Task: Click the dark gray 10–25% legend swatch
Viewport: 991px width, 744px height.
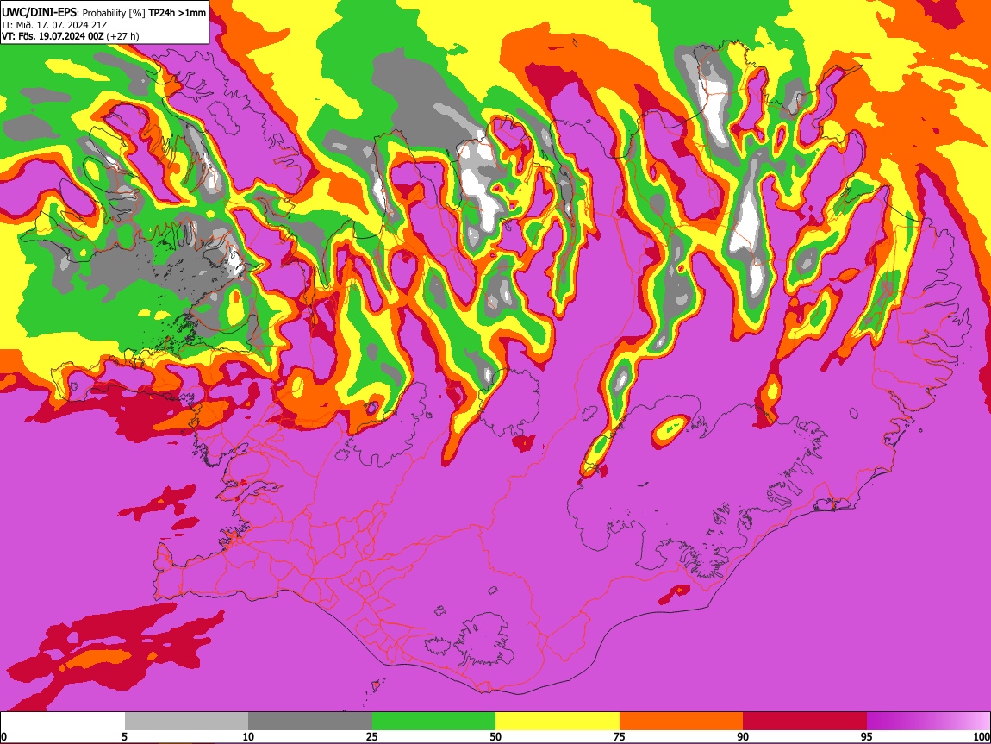Action: 310,722
